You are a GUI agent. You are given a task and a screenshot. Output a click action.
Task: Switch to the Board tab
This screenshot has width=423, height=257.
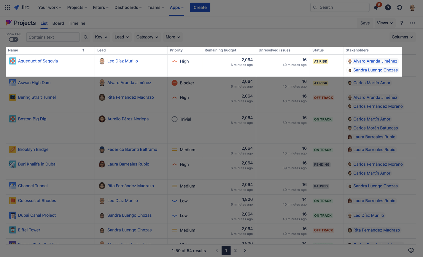pos(58,23)
